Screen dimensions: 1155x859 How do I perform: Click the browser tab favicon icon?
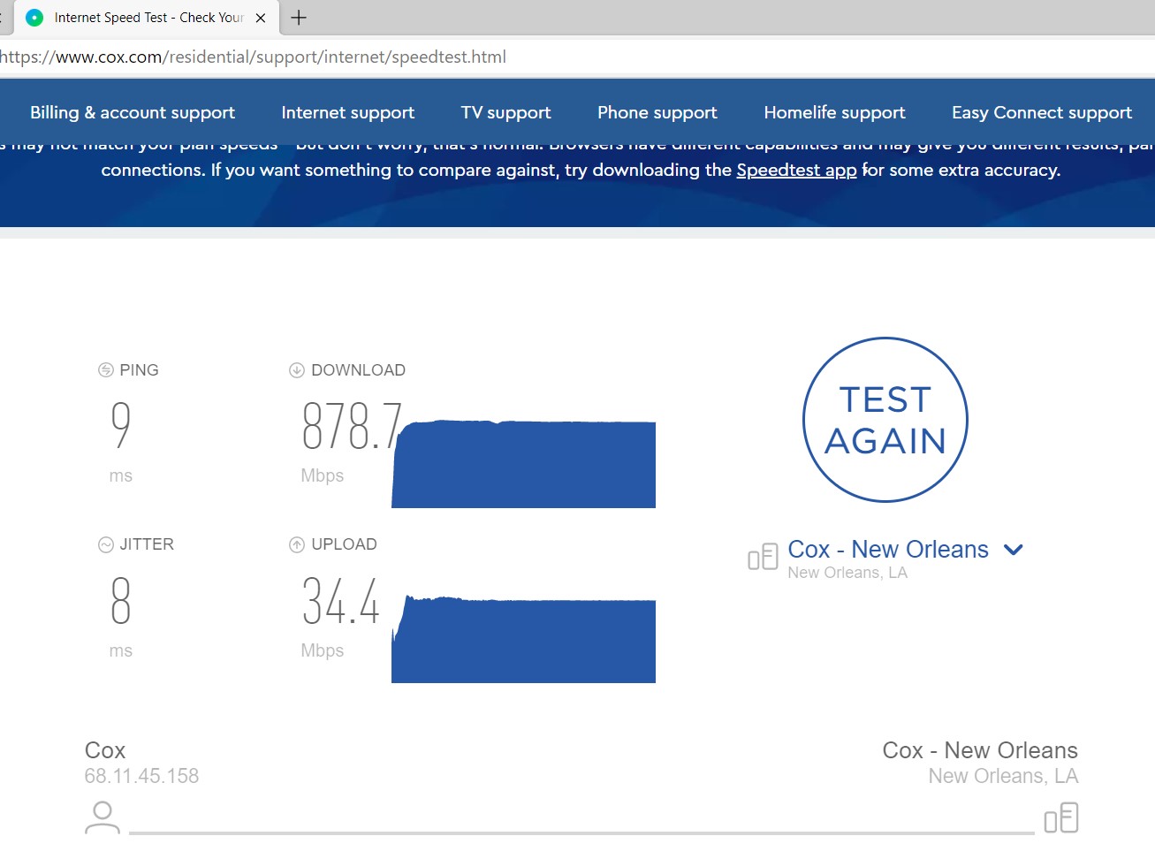pos(34,18)
